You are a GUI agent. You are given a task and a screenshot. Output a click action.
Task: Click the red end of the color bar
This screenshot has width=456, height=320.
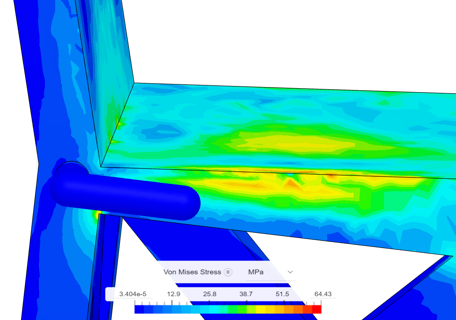point(317,309)
